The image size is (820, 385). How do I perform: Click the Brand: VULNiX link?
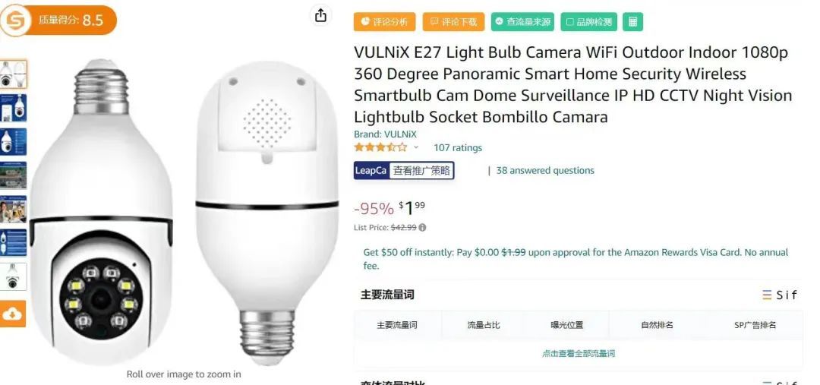385,134
